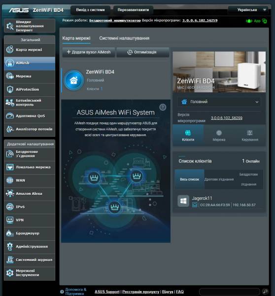Click the IP address 192.168.50.57
This screenshot has width=275, height=296.
(x=244, y=205)
